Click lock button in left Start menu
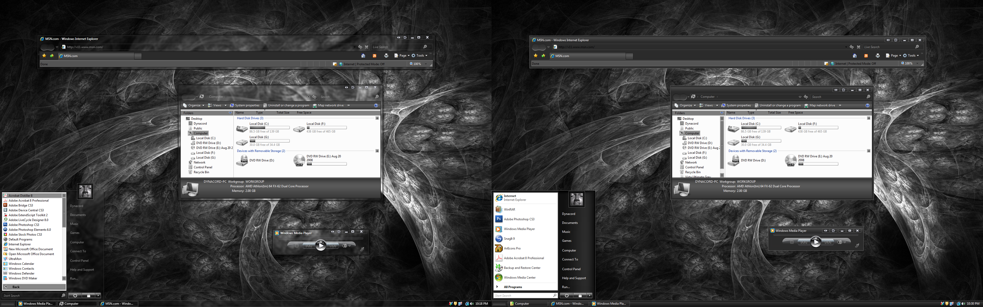Viewport: 983px width, 307px height. click(x=89, y=295)
